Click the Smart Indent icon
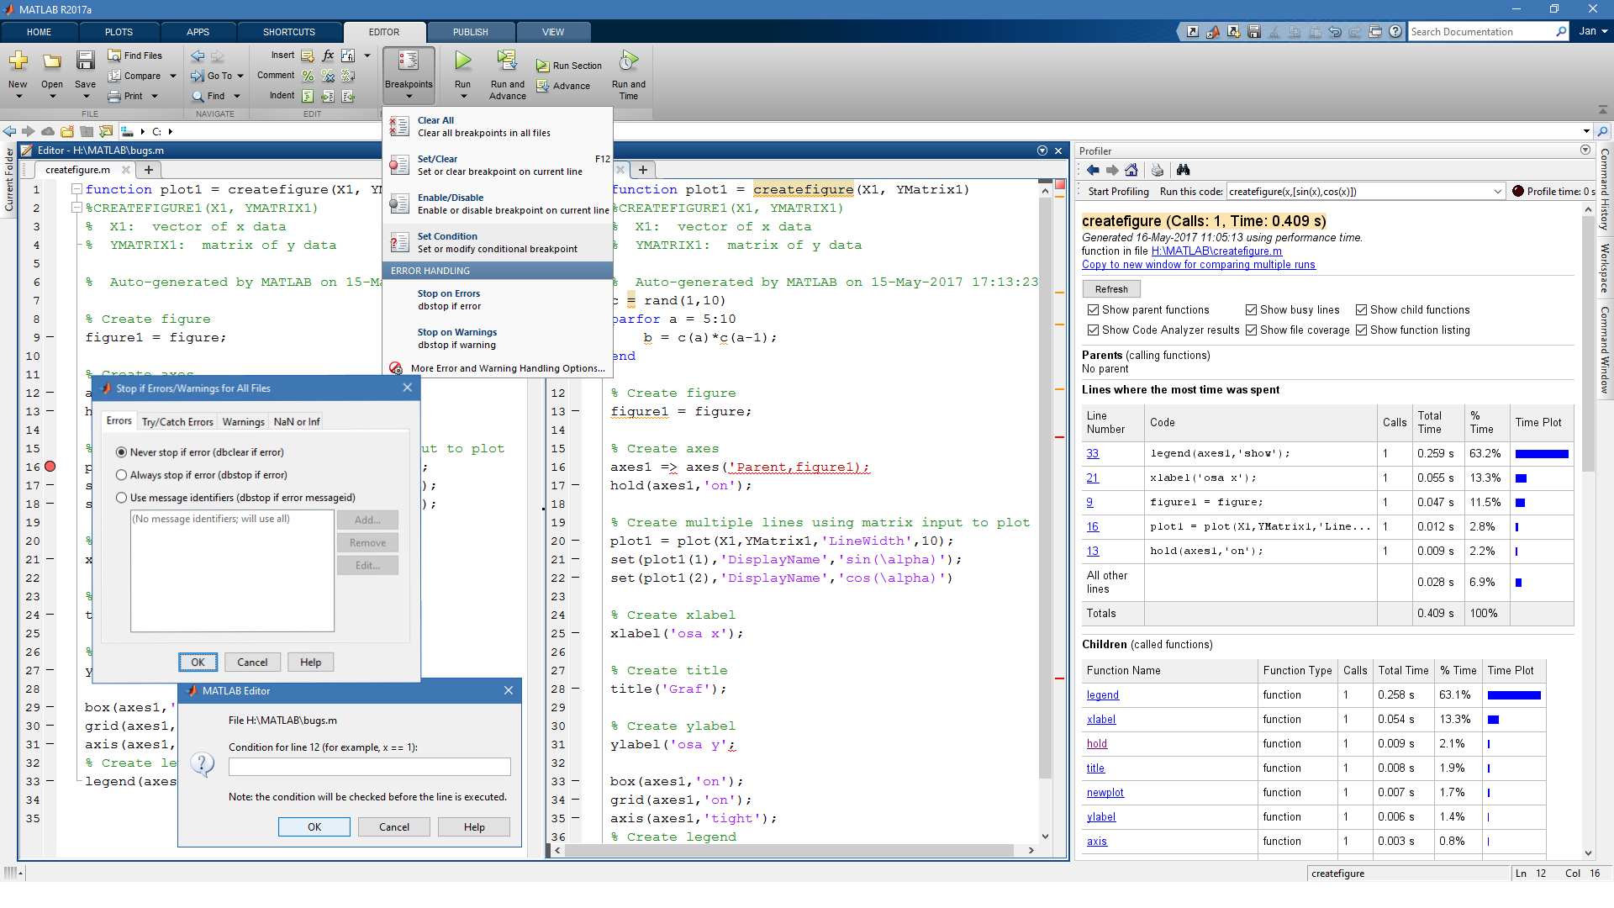This screenshot has height=908, width=1614. coord(308,96)
